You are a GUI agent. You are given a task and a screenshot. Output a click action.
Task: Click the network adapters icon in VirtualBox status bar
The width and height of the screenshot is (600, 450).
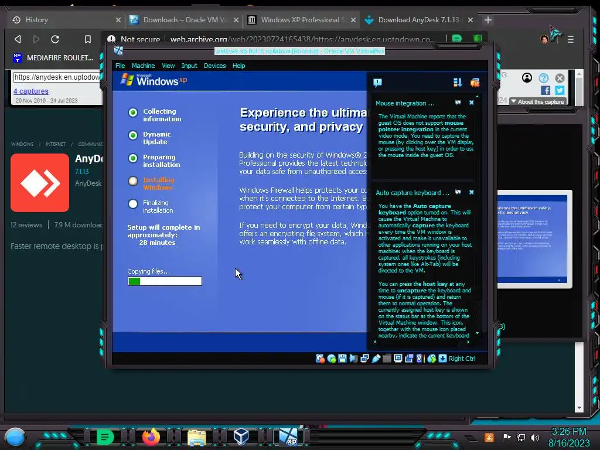click(364, 359)
